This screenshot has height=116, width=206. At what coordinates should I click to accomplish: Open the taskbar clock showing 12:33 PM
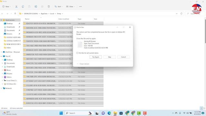[197, 113]
